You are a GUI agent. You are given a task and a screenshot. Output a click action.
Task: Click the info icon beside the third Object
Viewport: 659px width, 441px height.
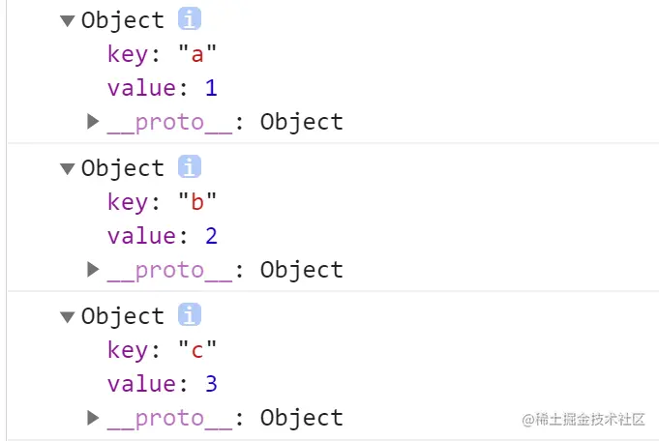tap(190, 315)
